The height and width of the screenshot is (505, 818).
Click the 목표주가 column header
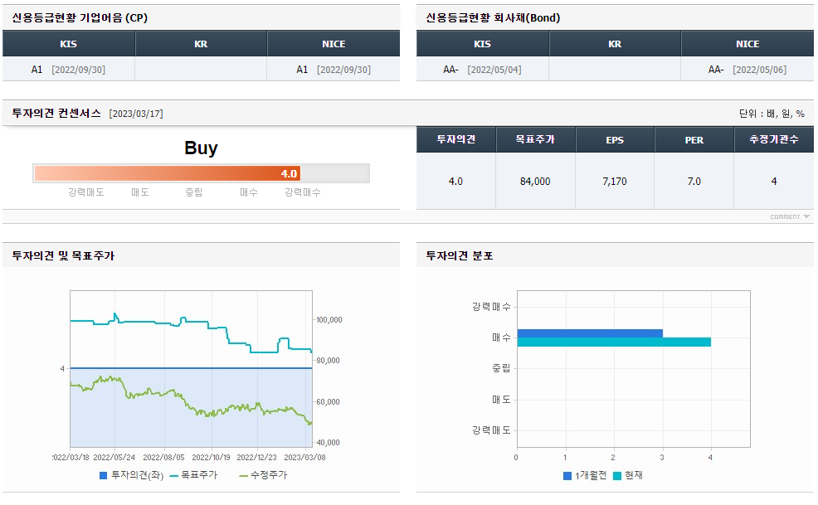tap(535, 139)
